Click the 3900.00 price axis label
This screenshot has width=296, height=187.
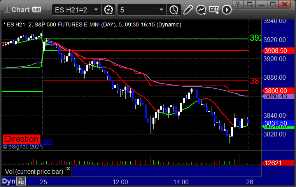pyautogui.click(x=275, y=59)
